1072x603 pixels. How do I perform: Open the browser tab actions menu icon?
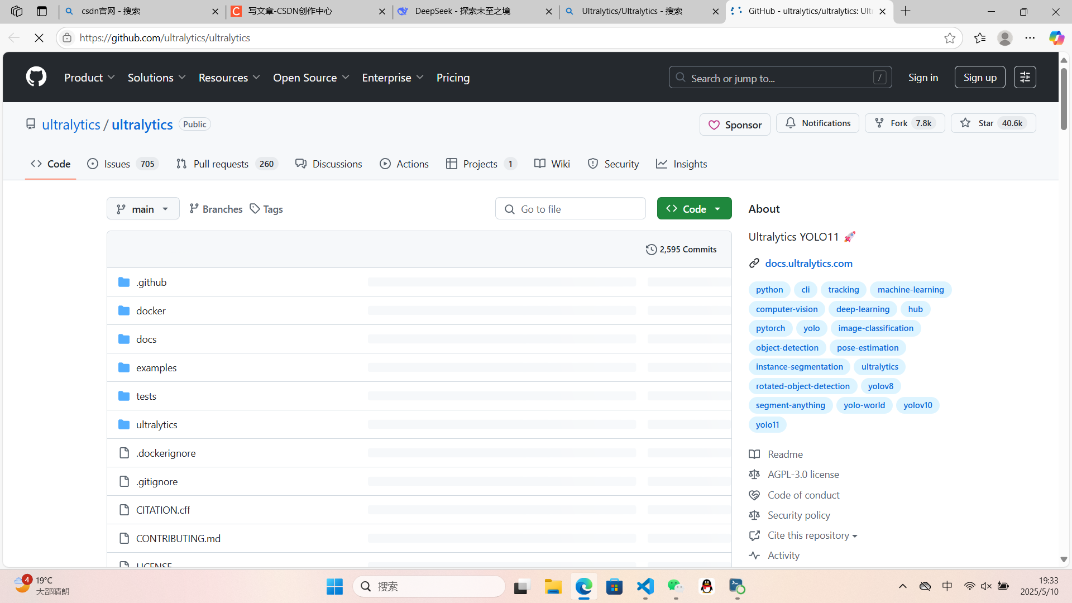point(42,11)
